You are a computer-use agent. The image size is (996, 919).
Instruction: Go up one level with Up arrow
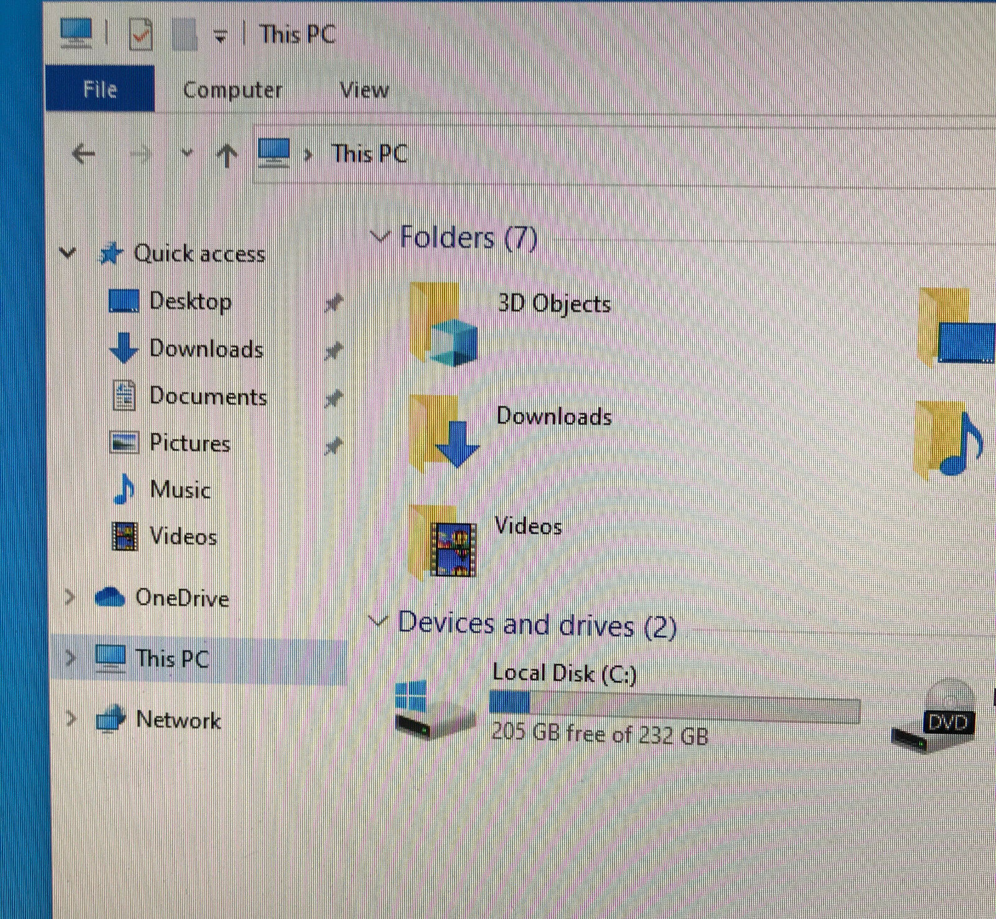pyautogui.click(x=228, y=156)
